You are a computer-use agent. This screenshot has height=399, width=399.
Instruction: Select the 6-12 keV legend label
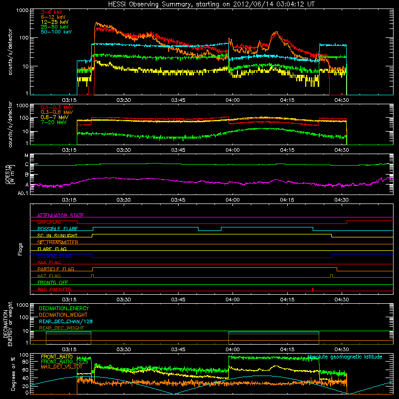click(x=53, y=17)
